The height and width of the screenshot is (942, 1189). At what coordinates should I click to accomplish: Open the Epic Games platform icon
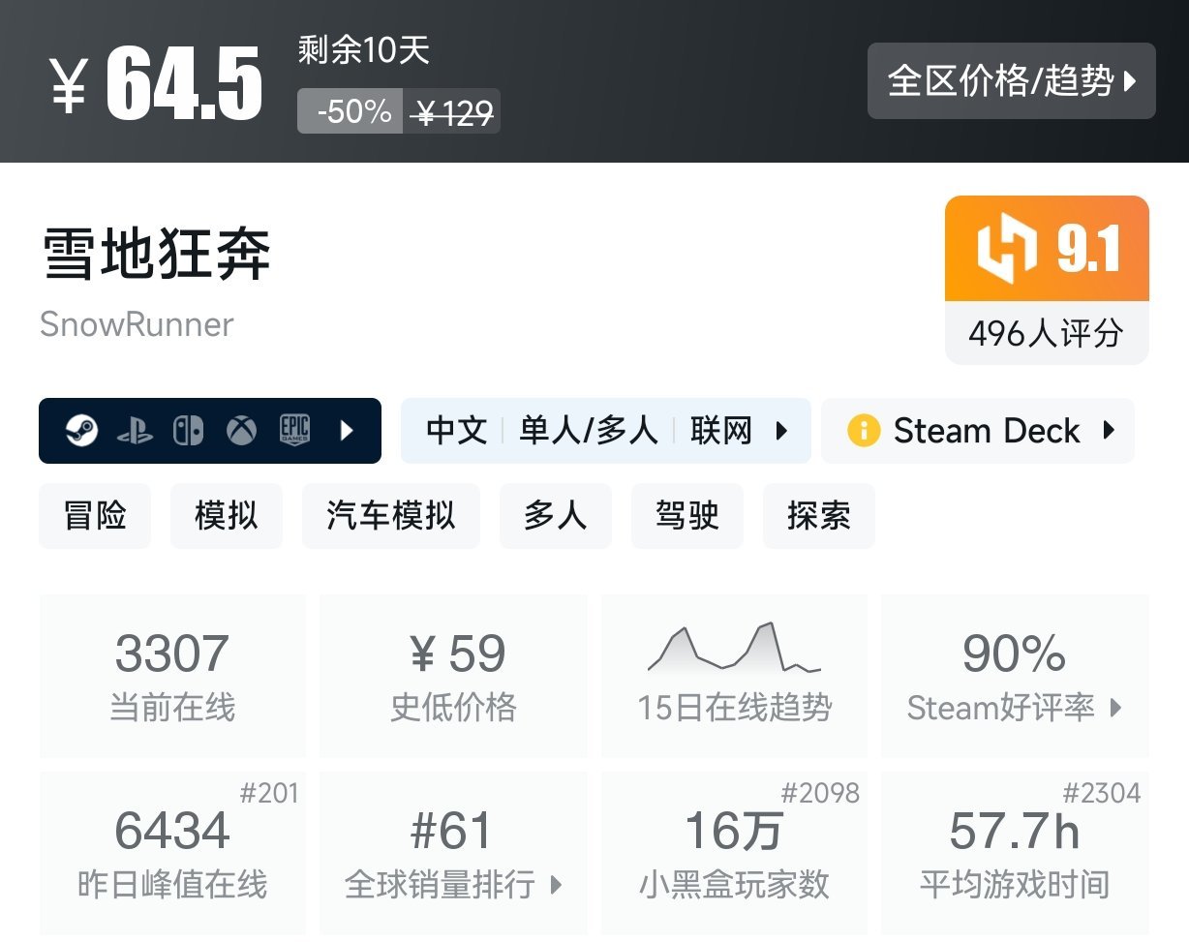tap(293, 431)
